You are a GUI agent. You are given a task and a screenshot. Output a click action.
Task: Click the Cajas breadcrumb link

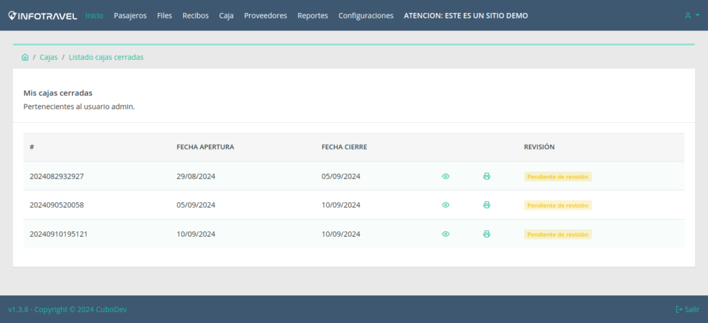pyautogui.click(x=48, y=57)
